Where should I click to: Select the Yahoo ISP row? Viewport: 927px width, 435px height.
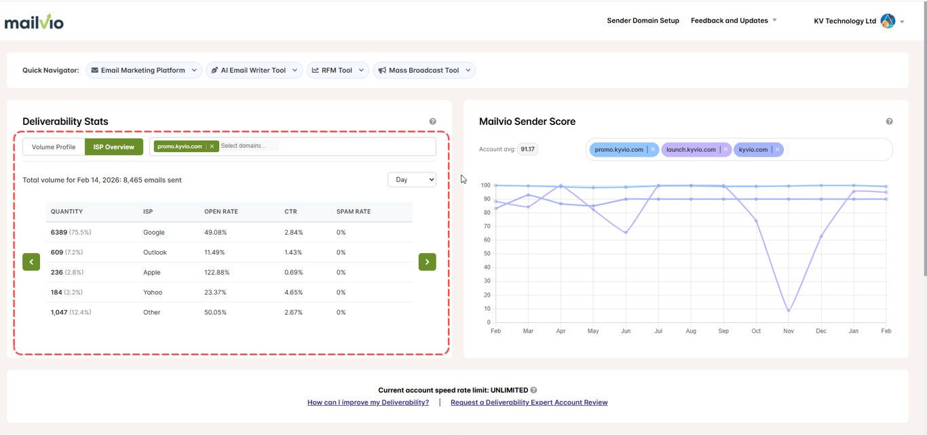pyautogui.click(x=229, y=292)
